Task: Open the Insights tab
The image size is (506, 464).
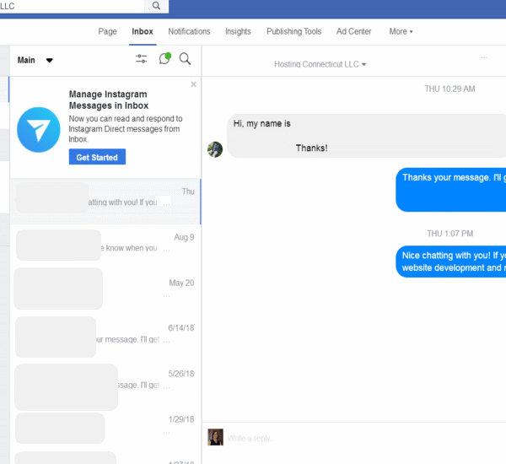Action: [238, 31]
